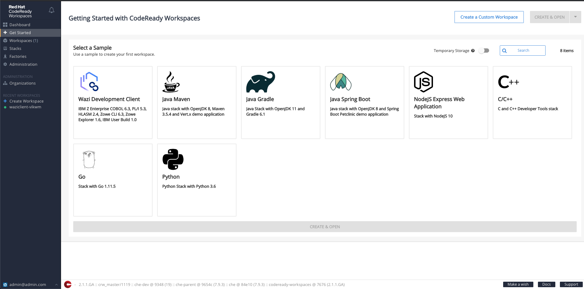The image size is (584, 289).
Task: Click the Administration gear icon
Action: [5, 64]
